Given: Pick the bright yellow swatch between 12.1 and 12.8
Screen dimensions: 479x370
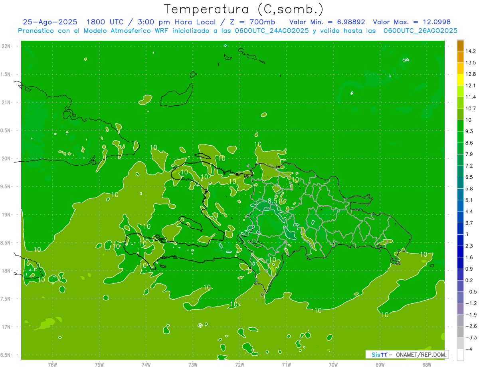Looking at the screenshot, I should (460, 80).
